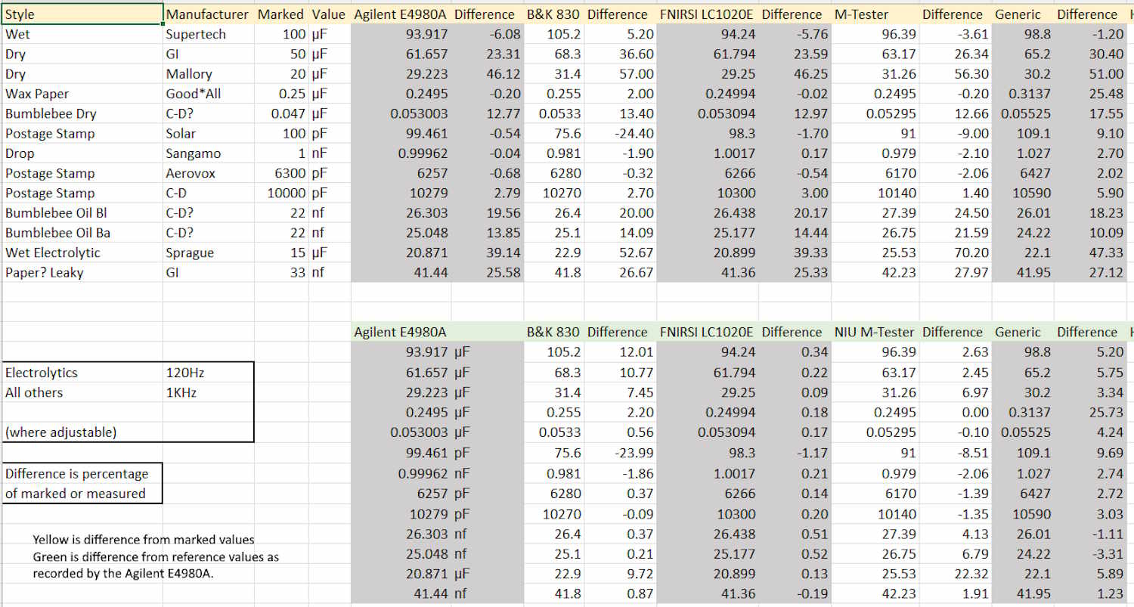
Task: Click the NIU M-Tester header cell
Action: (874, 332)
